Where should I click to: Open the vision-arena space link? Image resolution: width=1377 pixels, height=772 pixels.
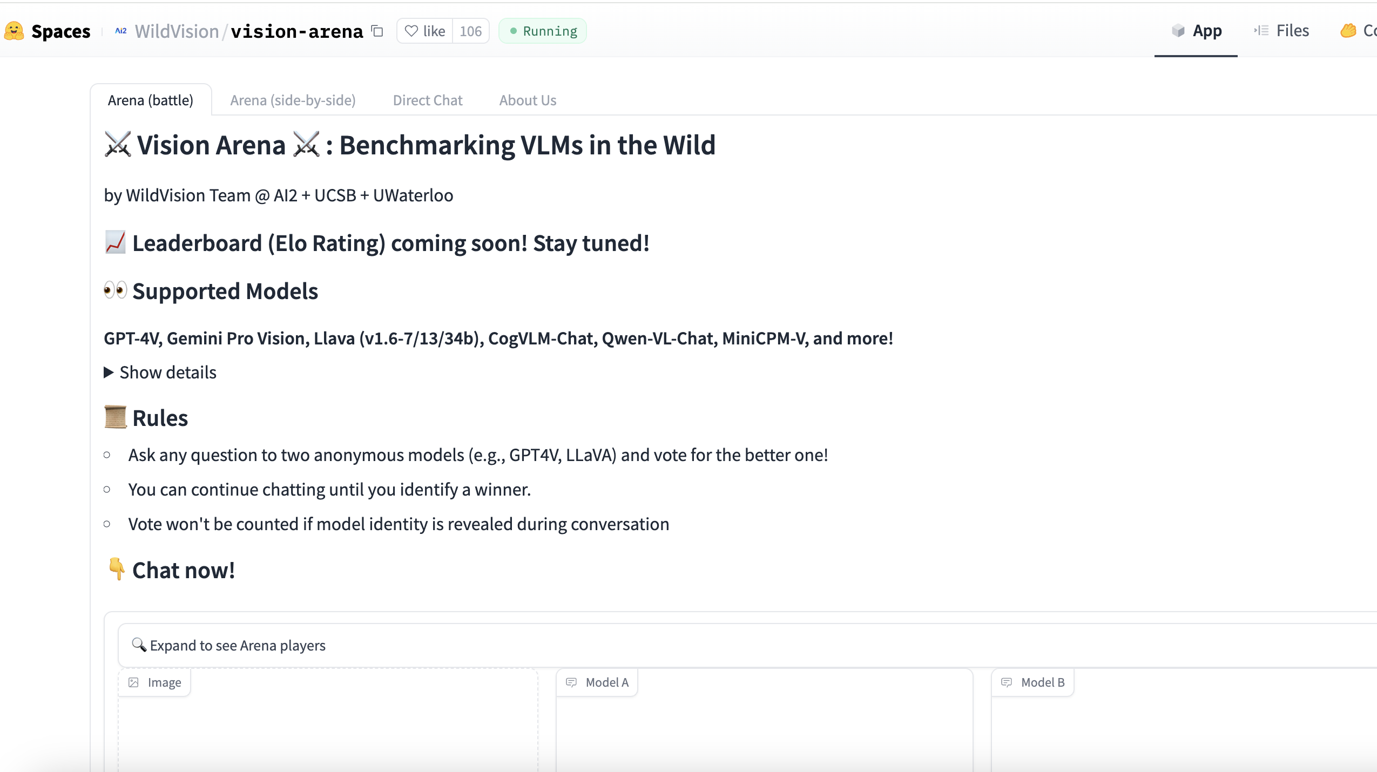pyautogui.click(x=297, y=31)
